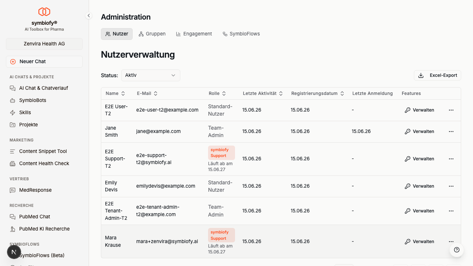Click the plus icon beside Neuer Chat

pyautogui.click(x=13, y=62)
